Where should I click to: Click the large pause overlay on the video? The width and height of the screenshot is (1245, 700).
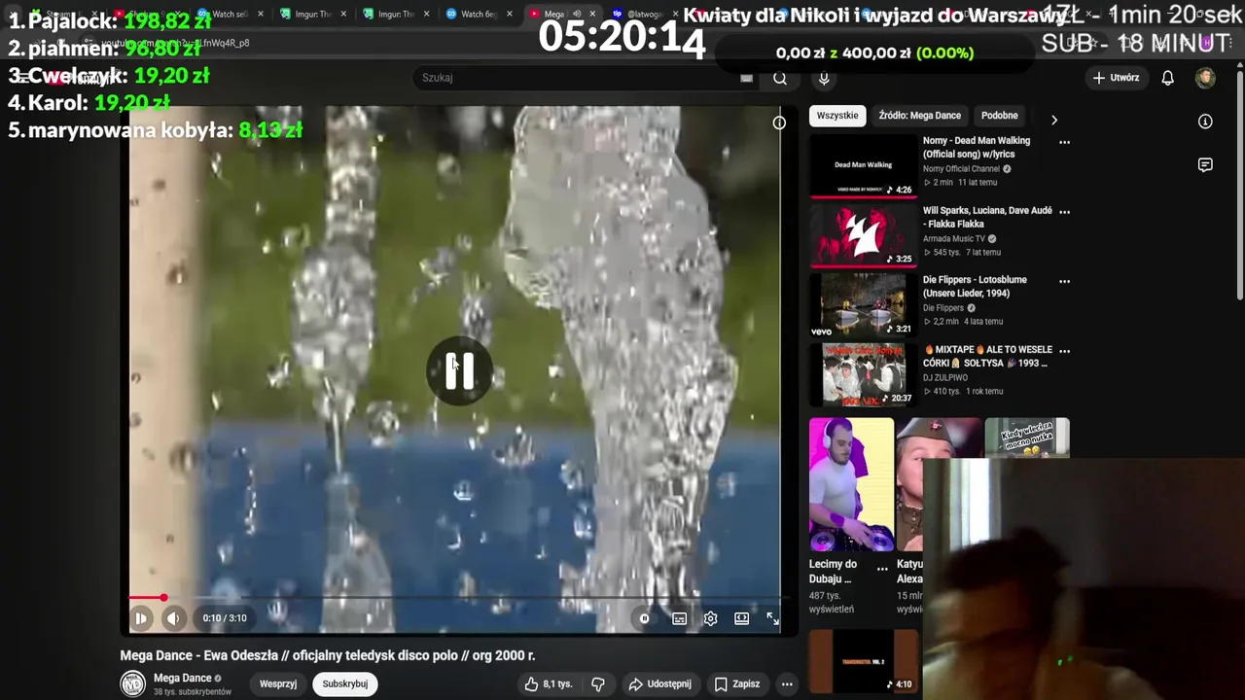coord(460,370)
